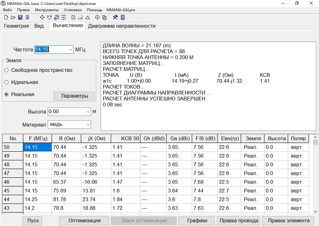Image resolution: width=319 pixels, height=226 pixels.
Task: Open the Инструменты menu
Action: tap(46, 10)
